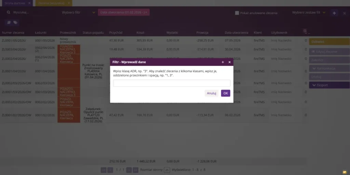Toggle Pokaż anulowane zlecenia checkbox
Image resolution: width=350 pixels, height=175 pixels.
pos(237,13)
